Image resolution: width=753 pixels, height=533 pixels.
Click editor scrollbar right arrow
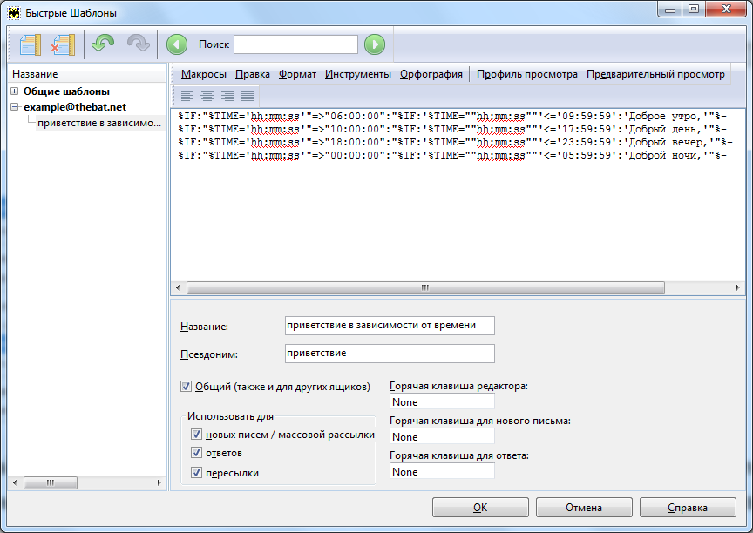pos(737,288)
